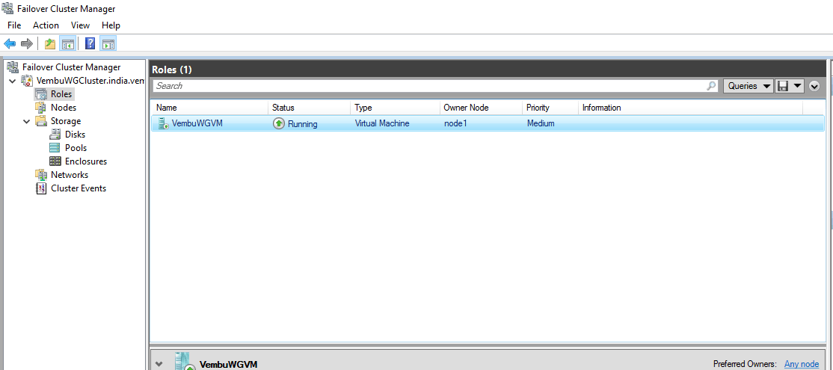Sort by the Type column header
Screen dimensions: 833x370
(x=396, y=108)
